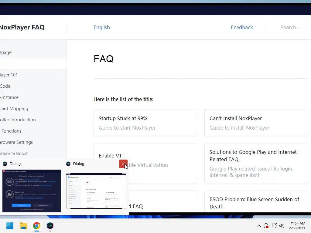
Task: Click the Chrome taskbar icon
Action: pos(37,226)
